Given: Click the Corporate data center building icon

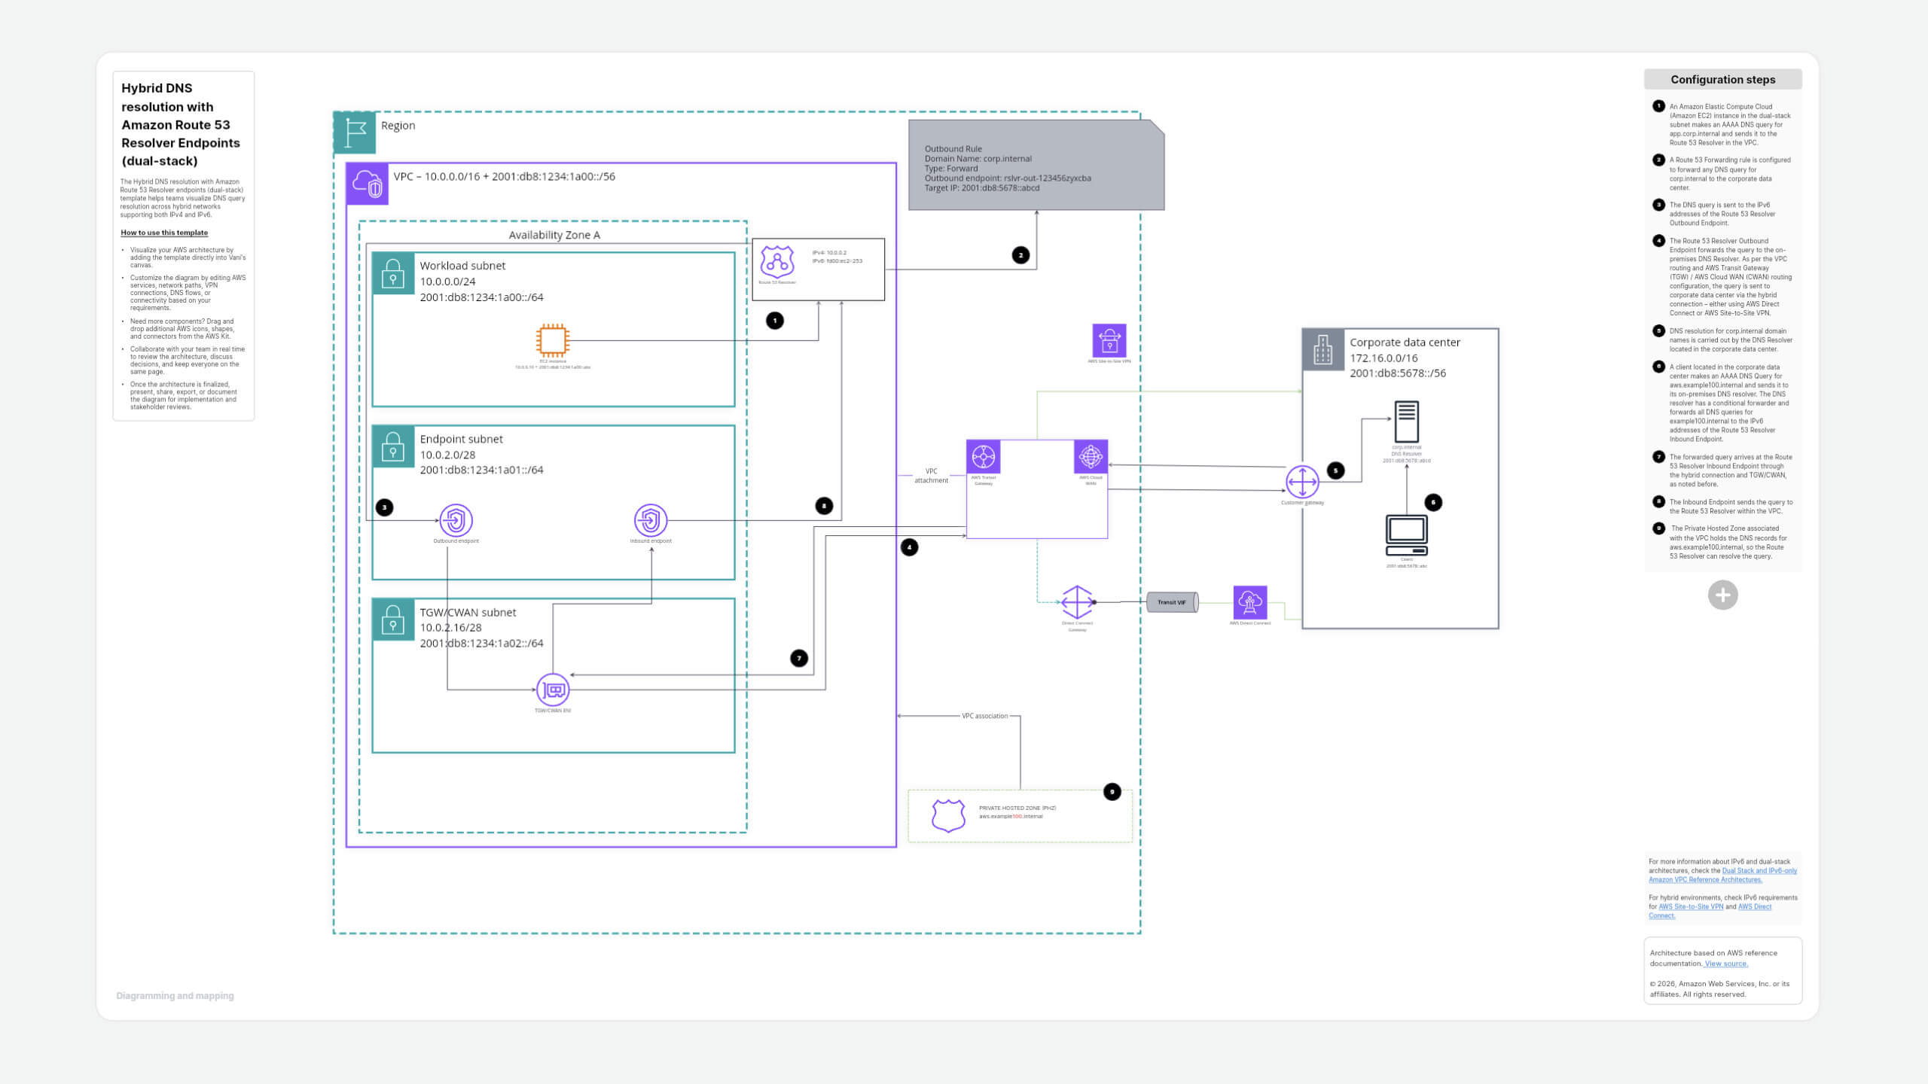Looking at the screenshot, I should click(1323, 350).
